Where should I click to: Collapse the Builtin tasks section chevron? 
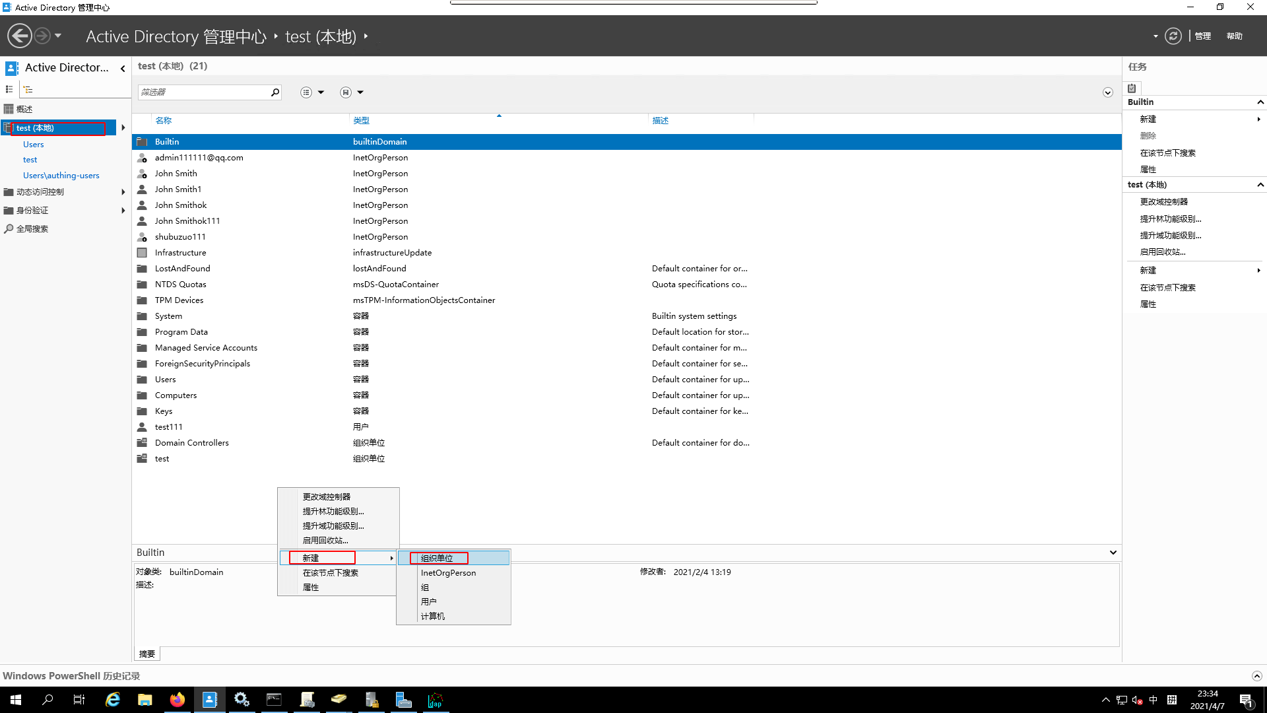[x=1261, y=102]
